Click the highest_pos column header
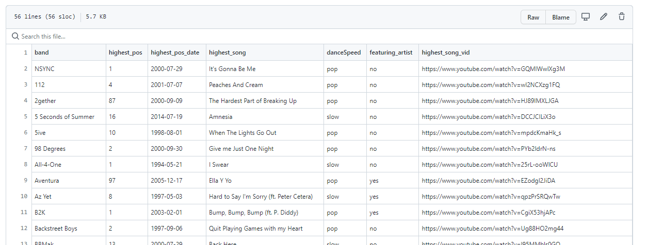647x245 pixels. pos(125,52)
